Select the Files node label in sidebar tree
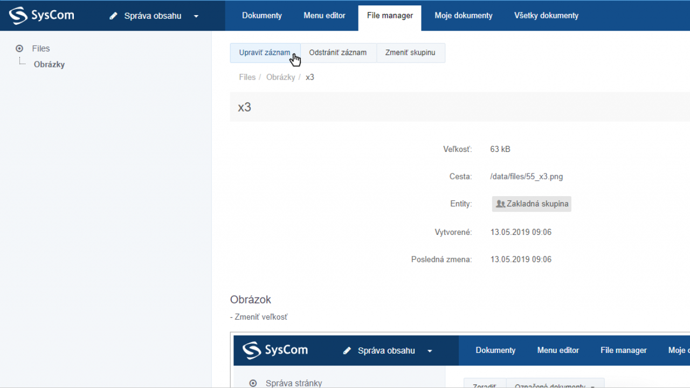690x388 pixels. (41, 48)
